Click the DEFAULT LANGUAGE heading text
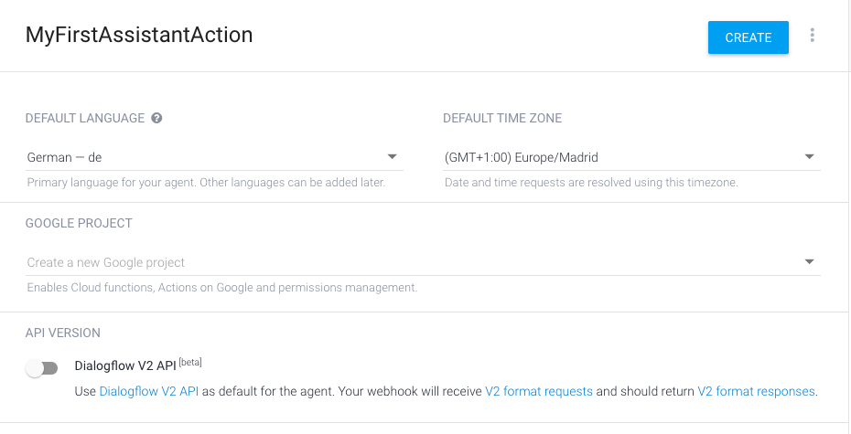This screenshot has width=851, height=434. (x=85, y=118)
